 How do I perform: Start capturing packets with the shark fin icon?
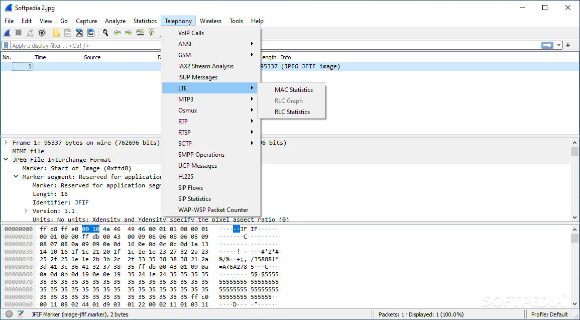[x=7, y=33]
